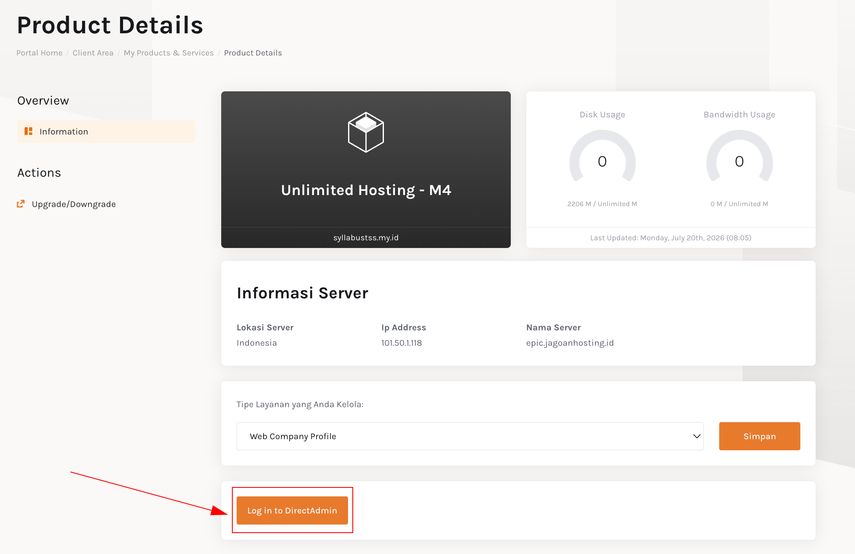Select the Web Company Profile combo box
This screenshot has width=855, height=554.
(470, 436)
